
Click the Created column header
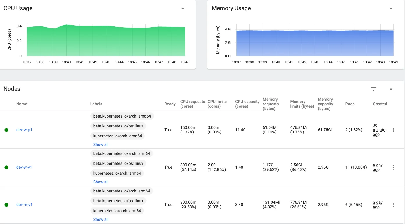point(380,104)
